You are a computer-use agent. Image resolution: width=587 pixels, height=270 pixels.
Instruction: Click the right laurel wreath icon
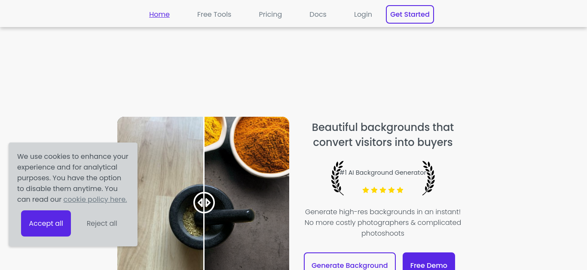428,178
